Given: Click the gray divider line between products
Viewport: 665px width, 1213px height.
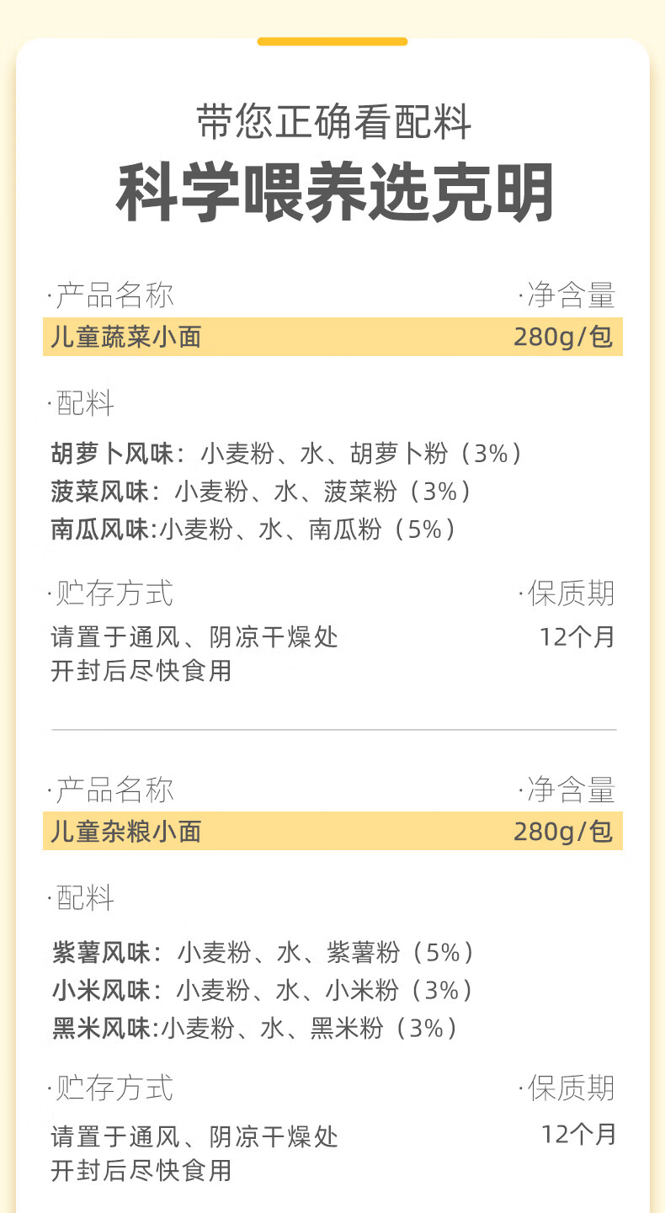Looking at the screenshot, I should tap(334, 729).
